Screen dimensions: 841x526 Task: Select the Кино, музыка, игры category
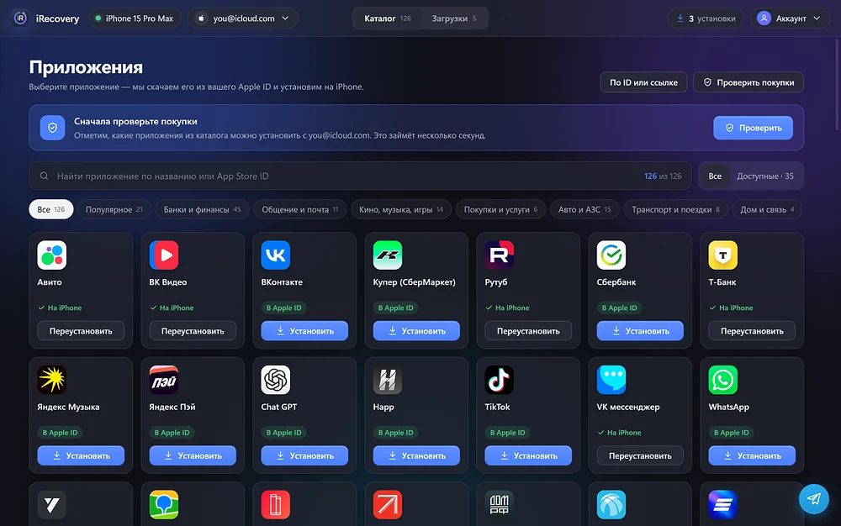(401, 209)
